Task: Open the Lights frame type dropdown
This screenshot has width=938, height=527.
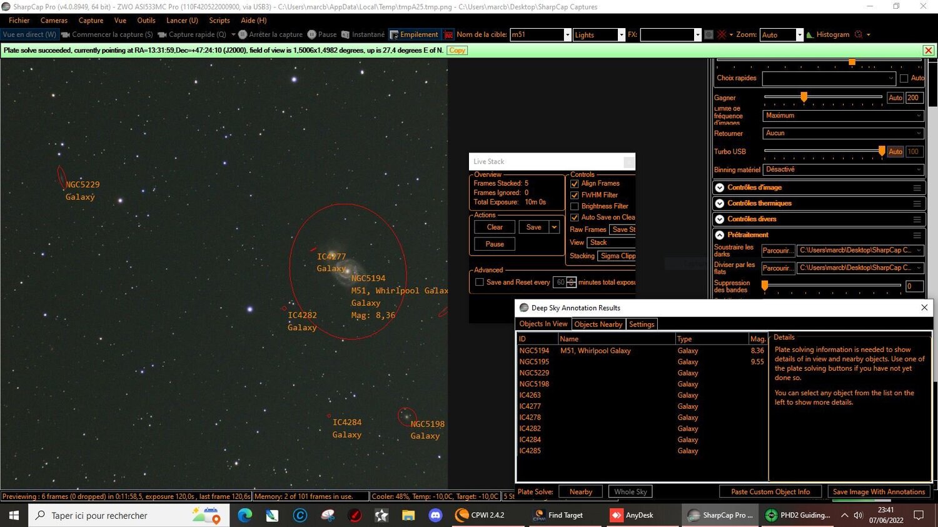Action: pos(620,34)
